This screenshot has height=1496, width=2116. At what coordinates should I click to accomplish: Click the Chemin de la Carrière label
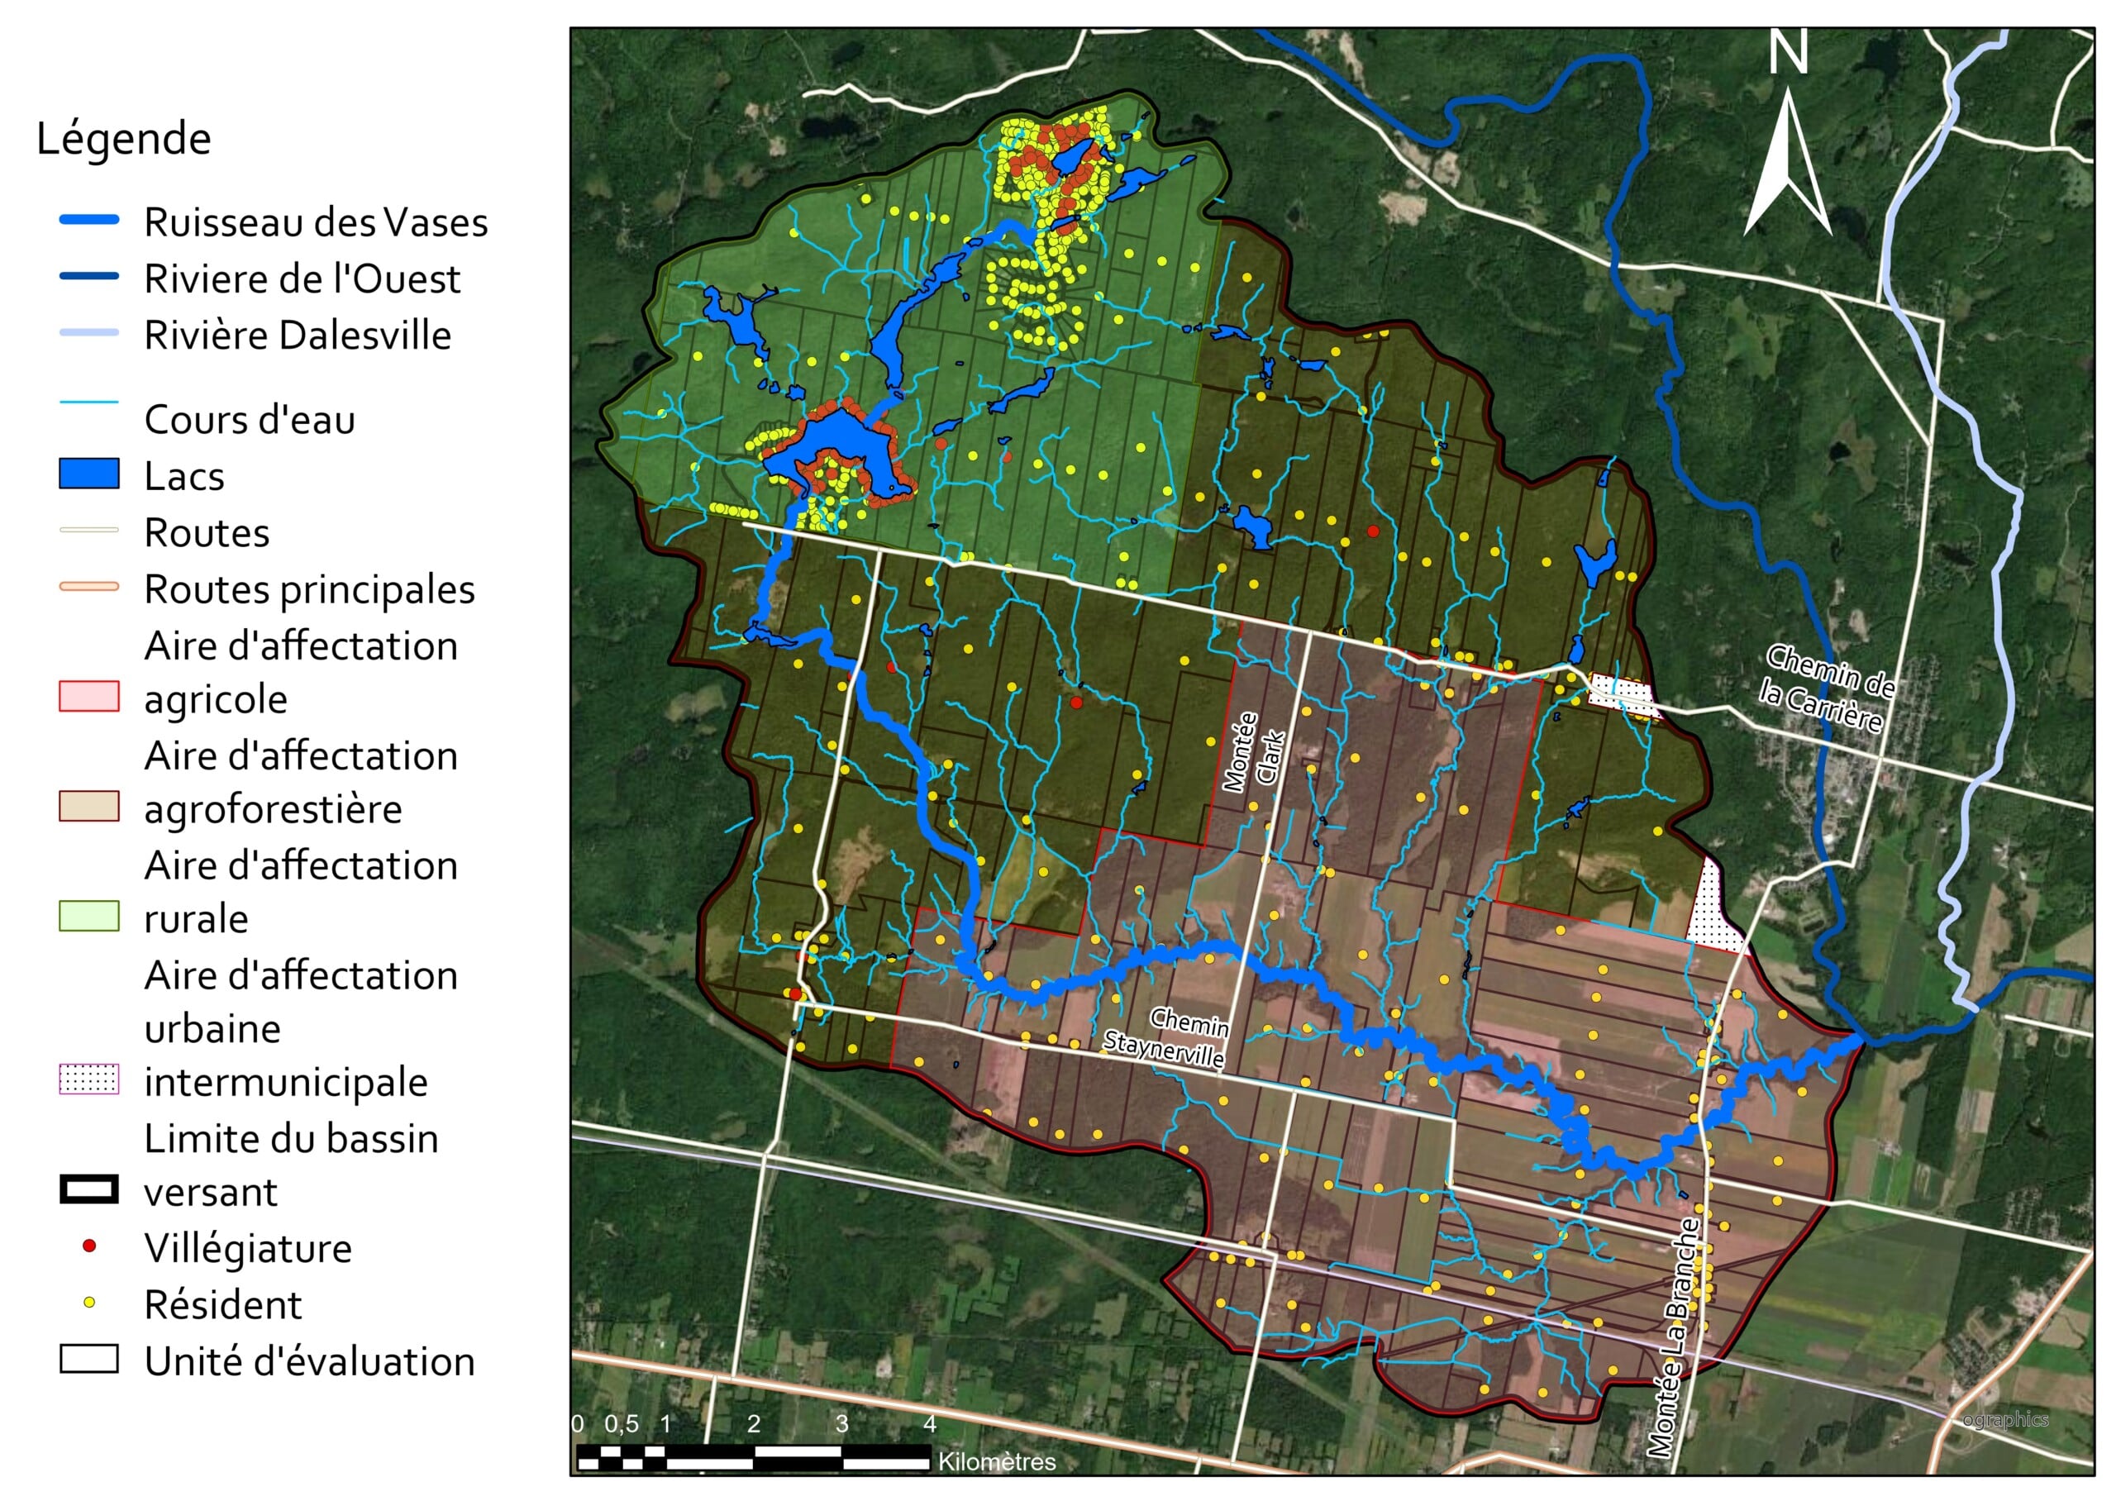(1827, 688)
